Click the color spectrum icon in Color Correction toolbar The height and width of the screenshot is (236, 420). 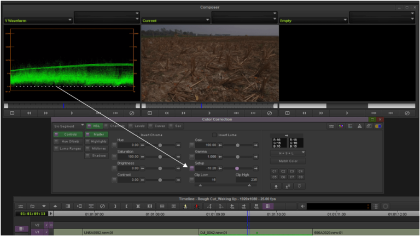click(341, 126)
